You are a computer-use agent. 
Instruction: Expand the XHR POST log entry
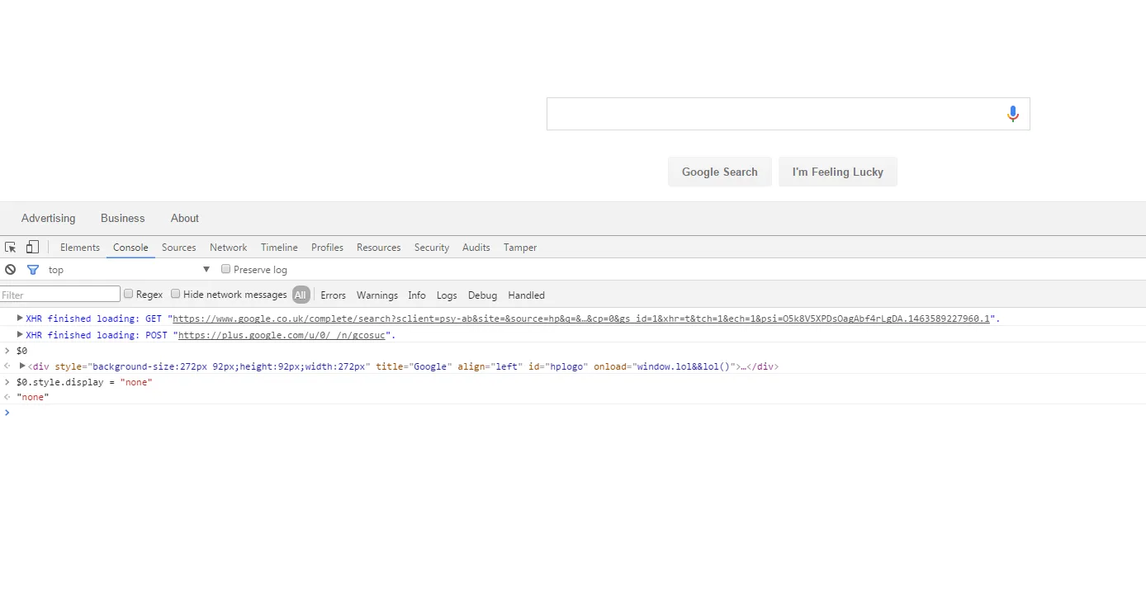coord(21,334)
